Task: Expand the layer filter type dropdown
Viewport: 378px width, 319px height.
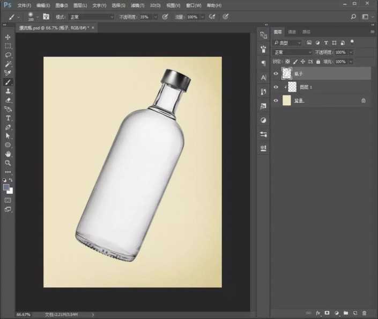Action: (x=287, y=42)
